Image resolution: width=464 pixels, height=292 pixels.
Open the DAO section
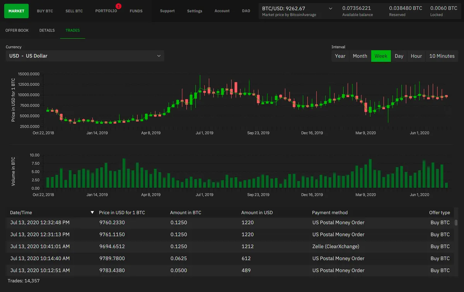tap(246, 11)
